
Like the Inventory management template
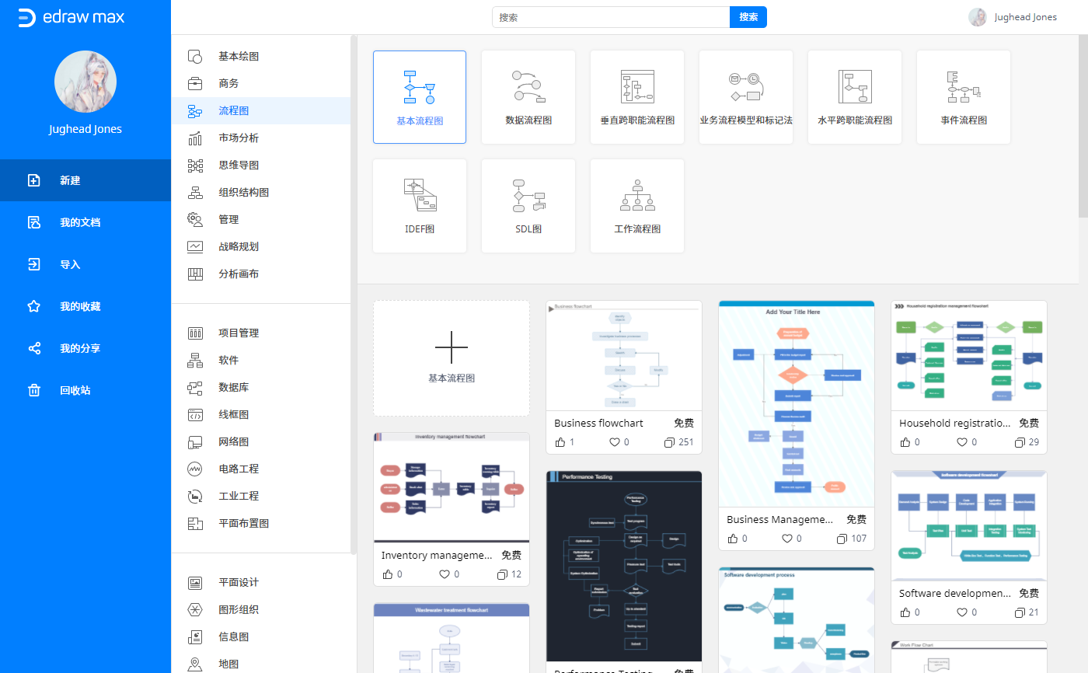tap(388, 574)
